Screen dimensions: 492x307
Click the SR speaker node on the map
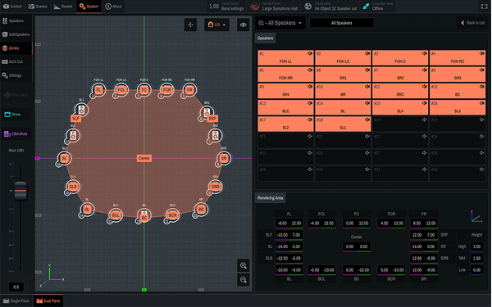[224, 159]
